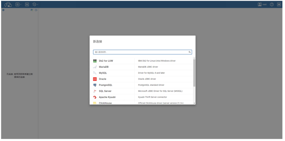Choose the MariaDB driver label
The image size is (285, 141).
104,67
